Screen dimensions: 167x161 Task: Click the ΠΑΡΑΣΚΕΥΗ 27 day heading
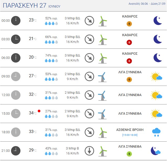click(25, 5)
